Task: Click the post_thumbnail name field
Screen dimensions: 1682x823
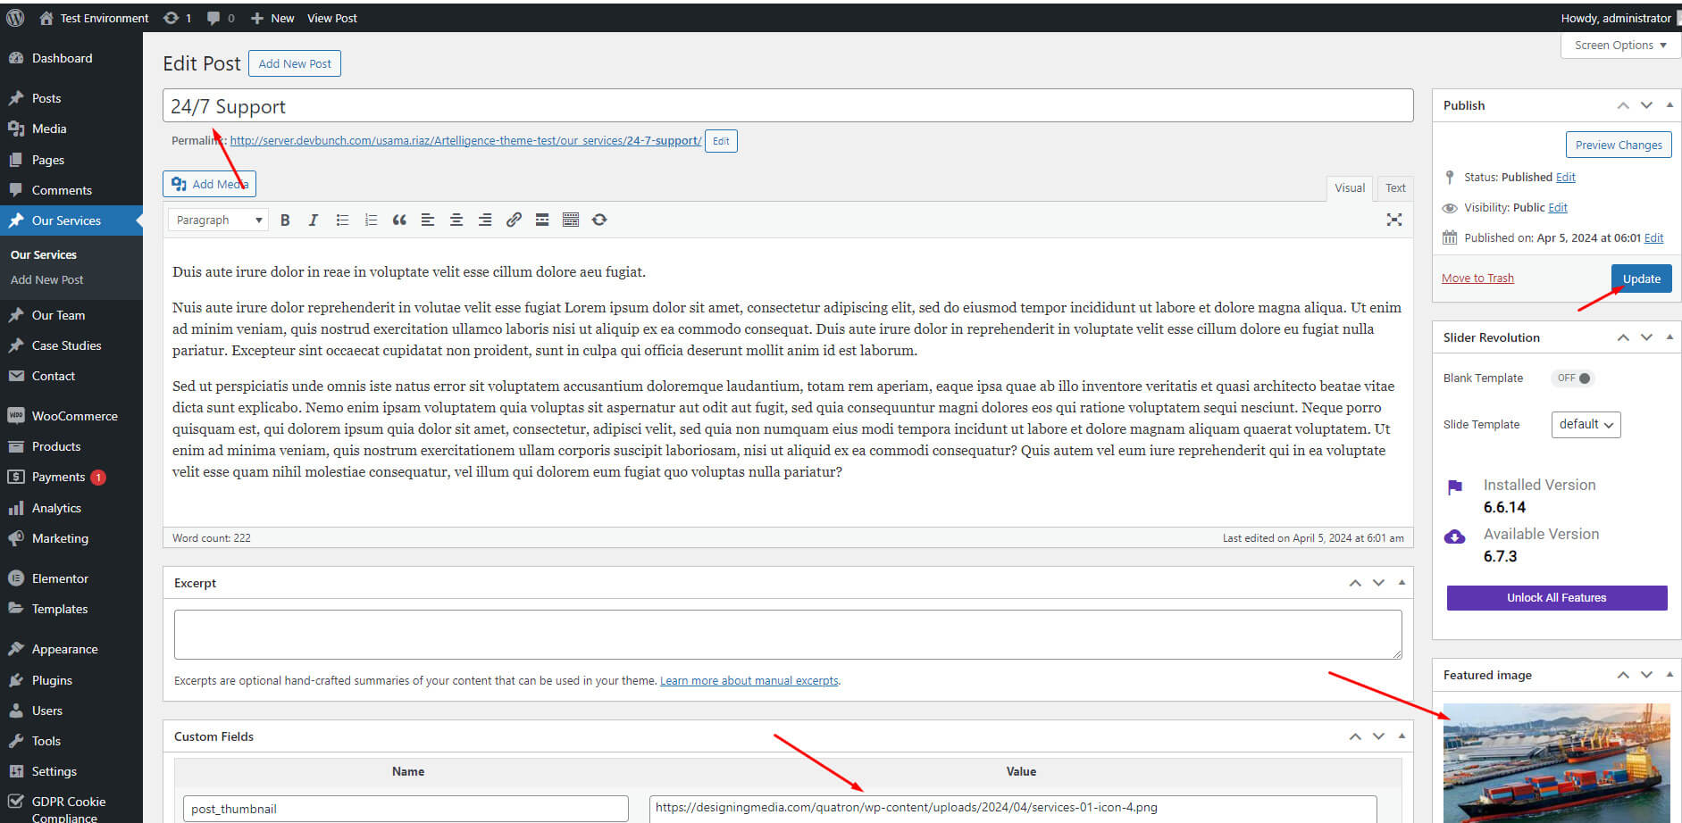Action: [406, 809]
